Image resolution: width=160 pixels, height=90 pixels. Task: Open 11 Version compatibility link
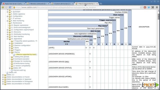(x=22, y=66)
